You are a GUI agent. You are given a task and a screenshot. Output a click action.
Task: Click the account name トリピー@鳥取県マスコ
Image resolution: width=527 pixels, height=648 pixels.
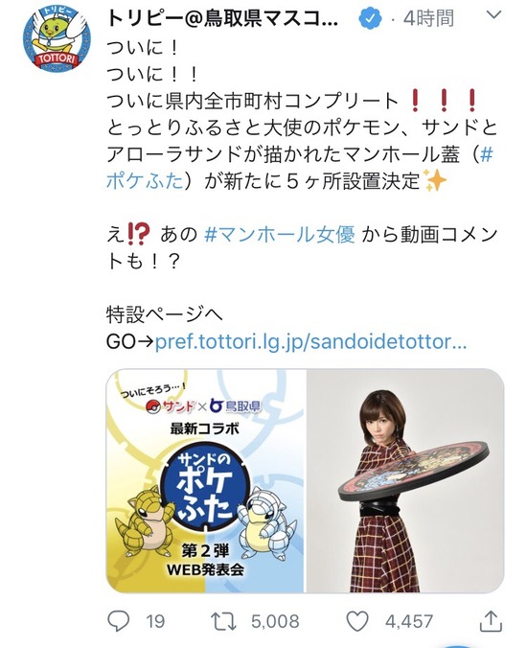[222, 18]
